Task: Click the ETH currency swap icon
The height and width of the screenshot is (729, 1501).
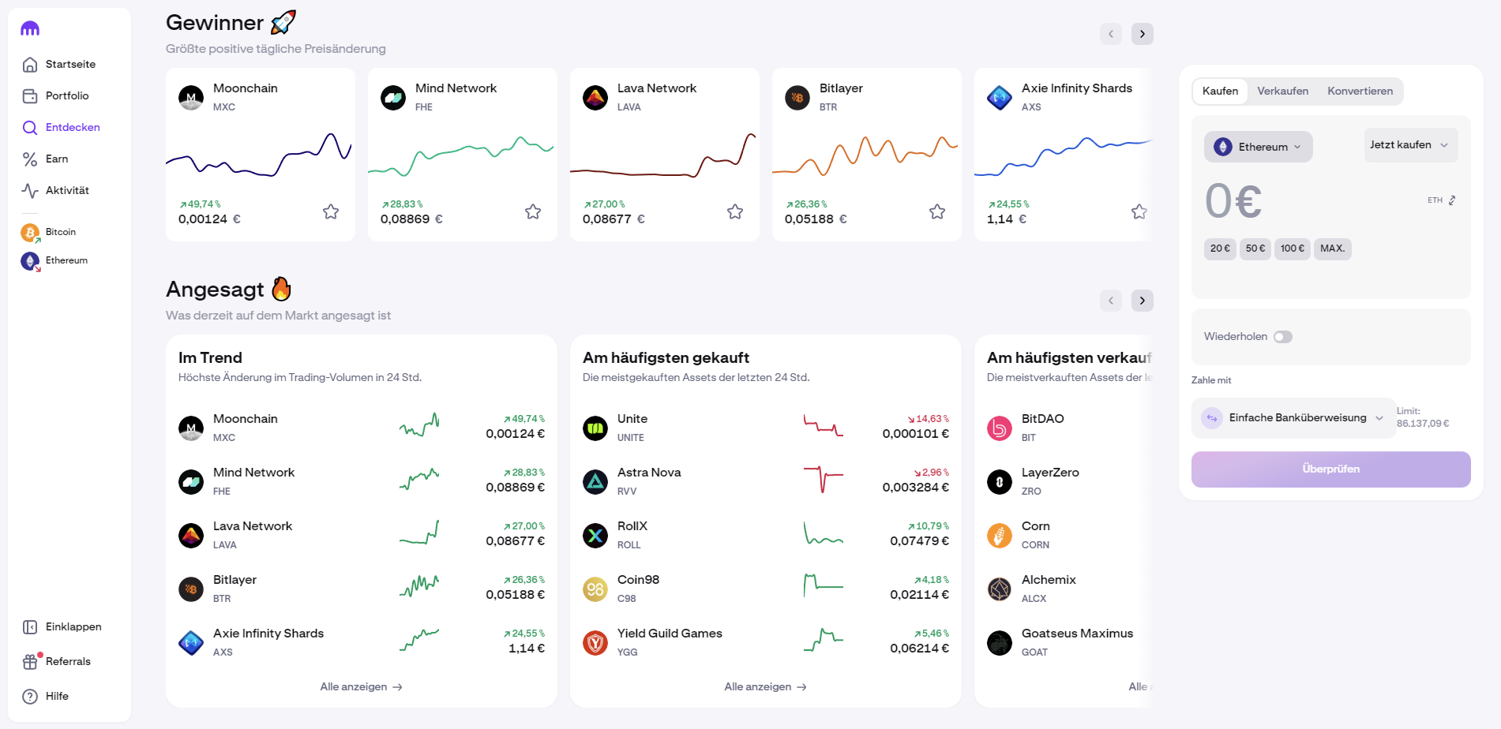Action: (1451, 200)
